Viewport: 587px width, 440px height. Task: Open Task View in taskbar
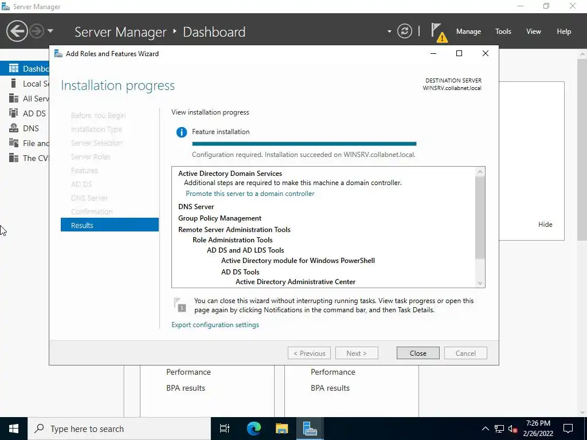coord(225,429)
